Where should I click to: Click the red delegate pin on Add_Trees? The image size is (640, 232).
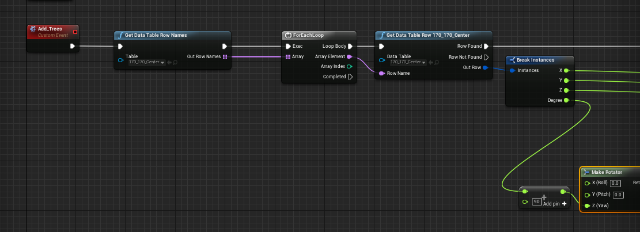tap(75, 32)
